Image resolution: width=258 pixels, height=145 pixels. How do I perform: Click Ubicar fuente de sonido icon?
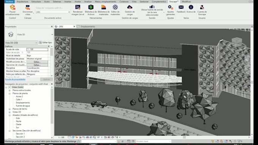(x=152, y=6)
